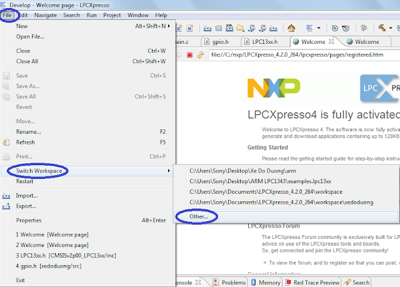Open the File menu

pyautogui.click(x=7, y=15)
